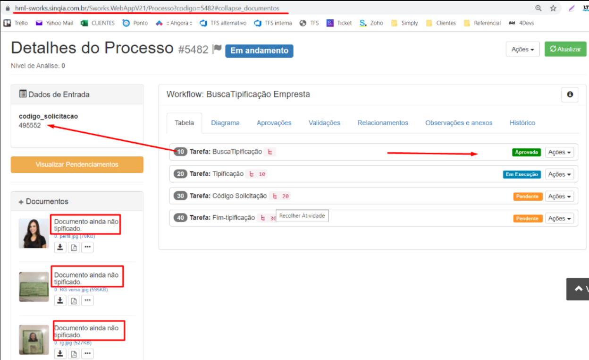Image resolution: width=589 pixels, height=360 pixels.
Task: Click dependency icon on BuscaTipificação task
Action: pyautogui.click(x=270, y=152)
